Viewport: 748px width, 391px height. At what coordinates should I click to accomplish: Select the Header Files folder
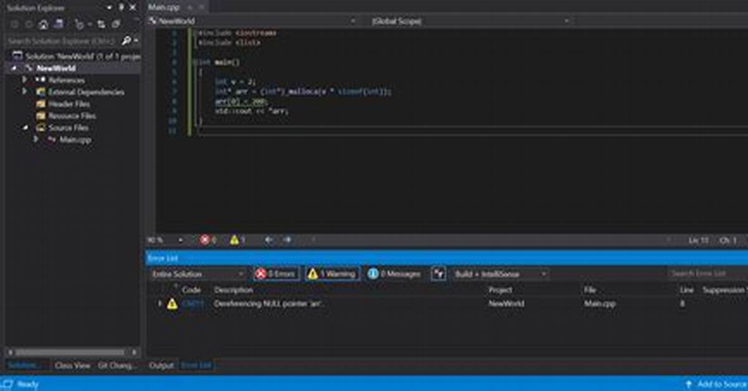pos(69,104)
